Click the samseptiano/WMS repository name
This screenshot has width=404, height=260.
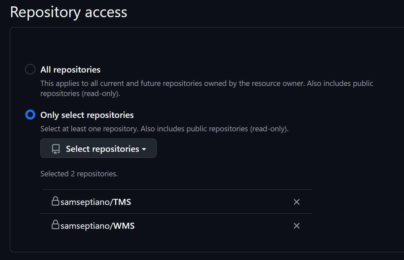tap(98, 226)
